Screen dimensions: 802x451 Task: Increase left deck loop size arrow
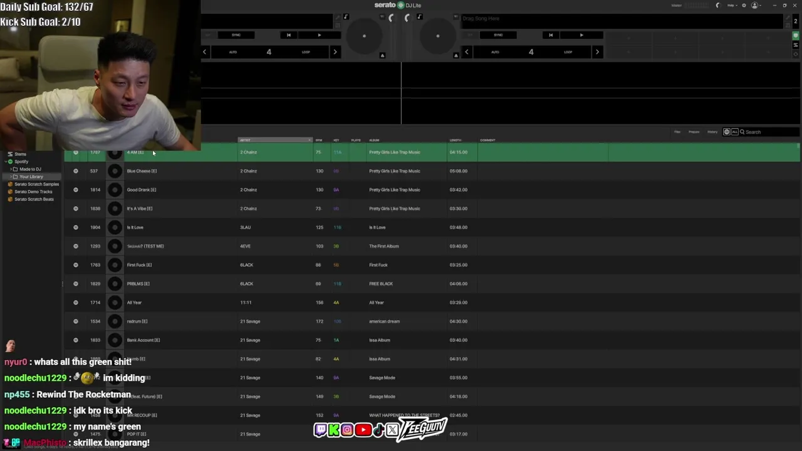[335, 52]
